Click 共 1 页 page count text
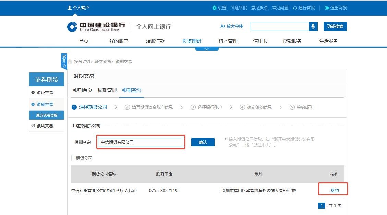Image resolution: width=387 pixels, height=215 pixels. tap(335, 206)
